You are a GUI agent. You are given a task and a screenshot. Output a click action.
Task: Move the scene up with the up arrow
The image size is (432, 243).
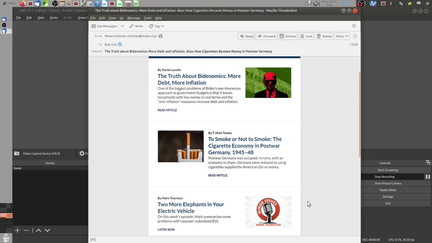tap(38, 230)
